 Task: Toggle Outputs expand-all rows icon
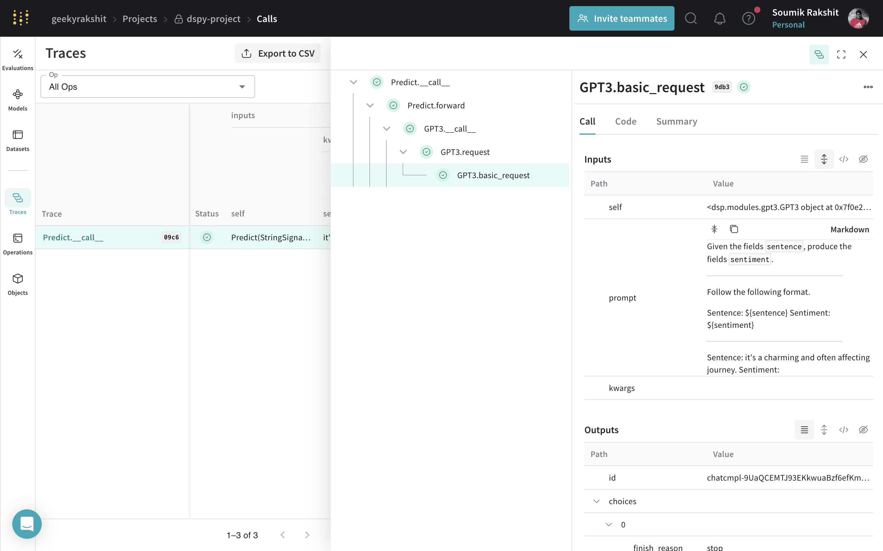tap(824, 430)
